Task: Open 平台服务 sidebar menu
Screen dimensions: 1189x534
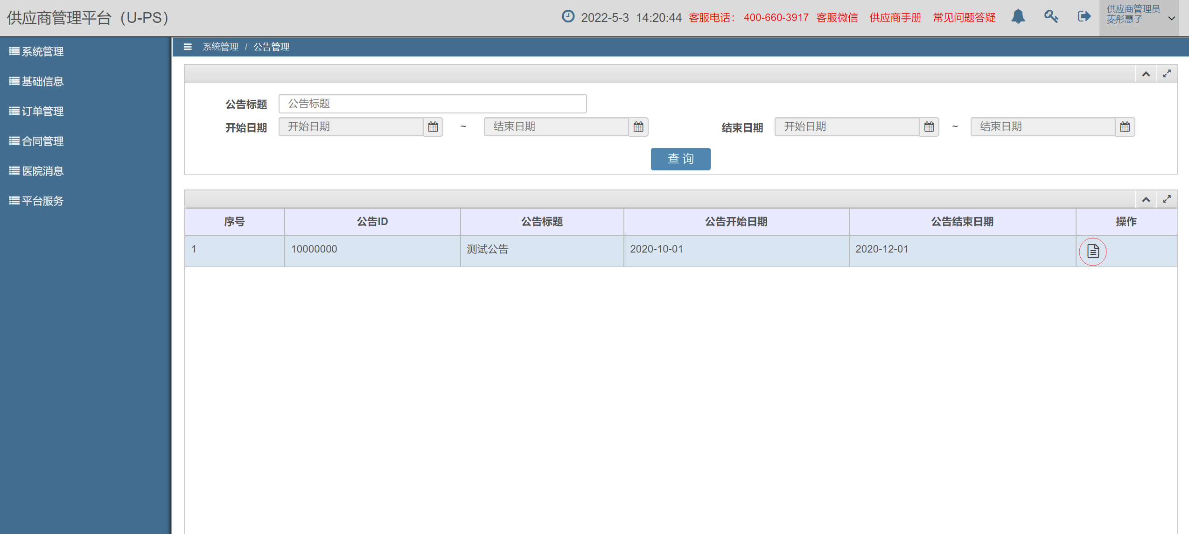Action: [36, 201]
